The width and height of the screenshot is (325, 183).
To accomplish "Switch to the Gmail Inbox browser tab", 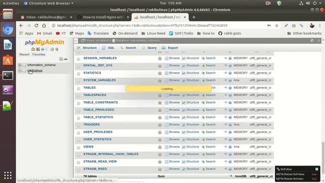I will pos(46,17).
